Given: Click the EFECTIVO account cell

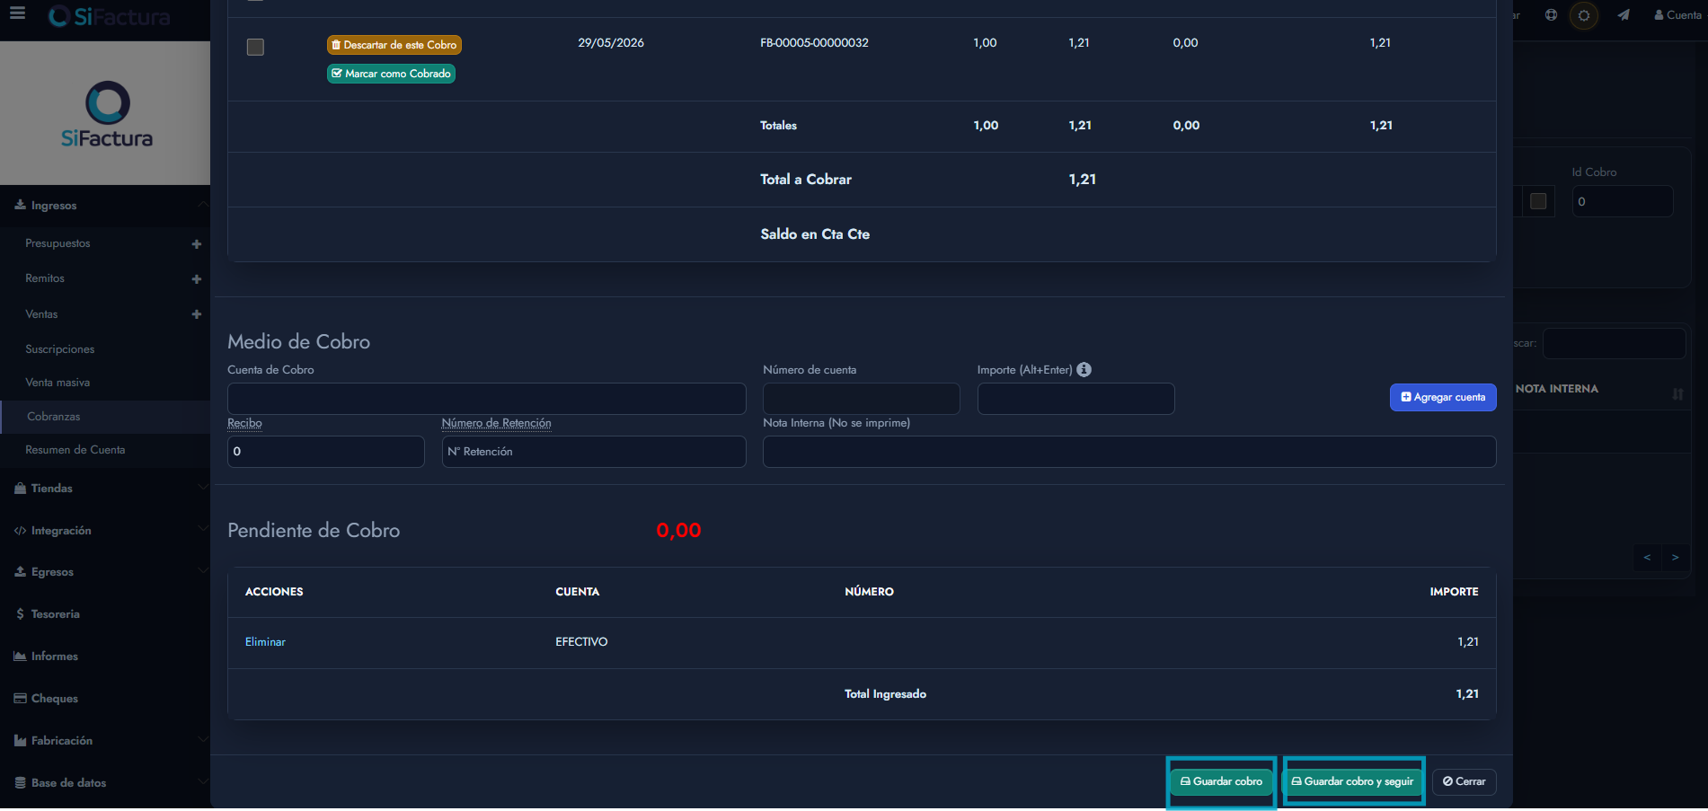Looking at the screenshot, I should point(581,642).
